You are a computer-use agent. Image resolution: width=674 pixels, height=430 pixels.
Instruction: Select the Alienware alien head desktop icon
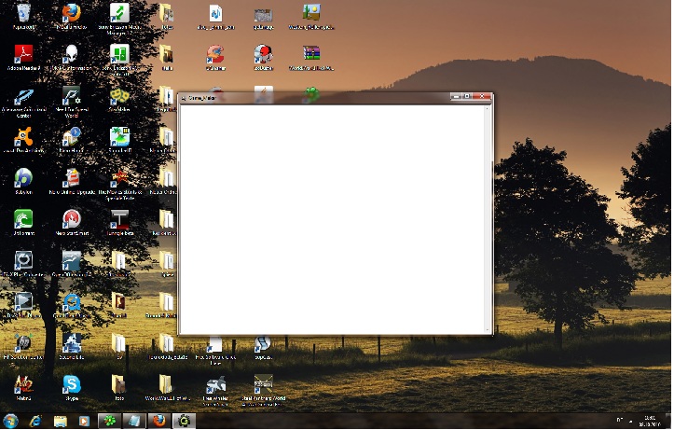pyautogui.click(x=71, y=54)
